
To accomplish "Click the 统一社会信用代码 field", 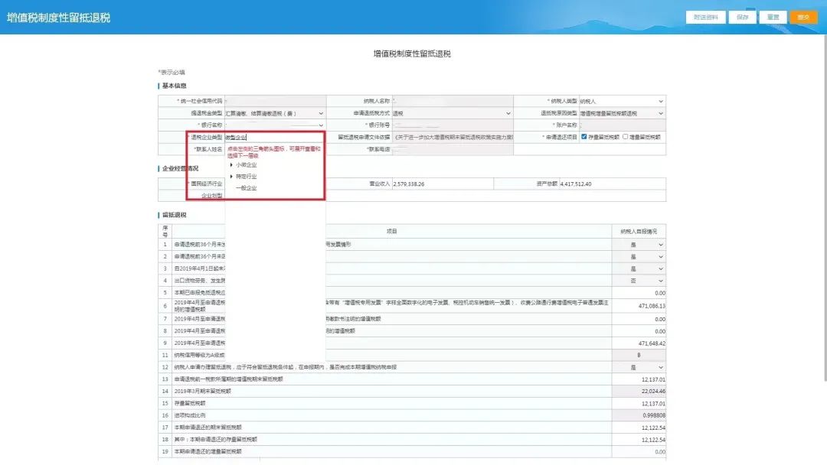I will [275, 101].
